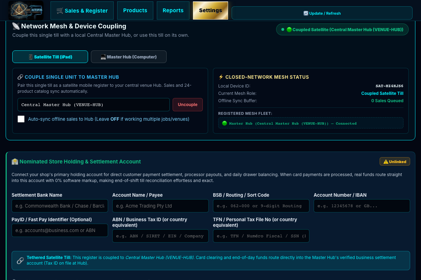Click the Central Master Hub (VENUE-HUB) field
This screenshot has width=421, height=280.
[x=94, y=105]
